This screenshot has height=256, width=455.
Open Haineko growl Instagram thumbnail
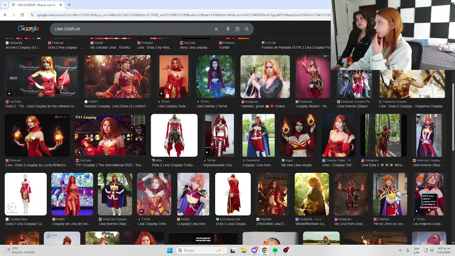pyautogui.click(x=265, y=76)
